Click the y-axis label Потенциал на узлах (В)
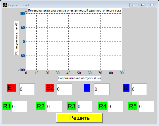The image size is (159, 126). (16, 38)
